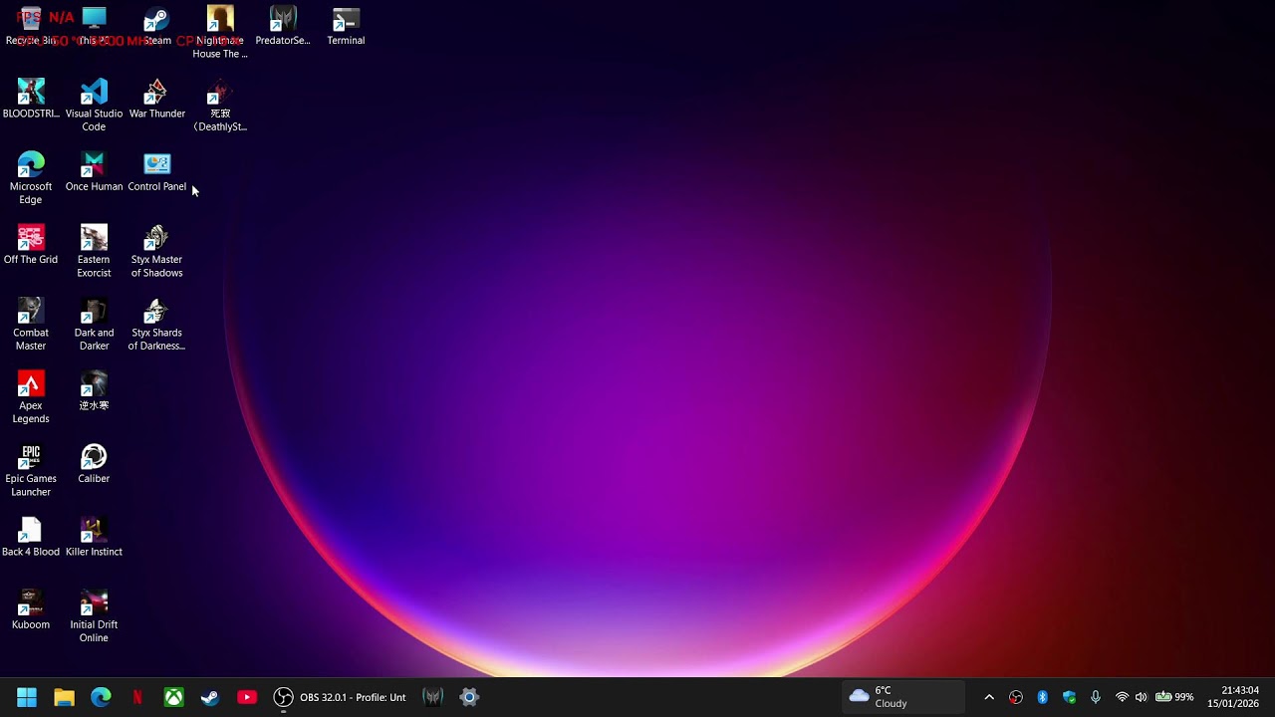
Task: Select the Terminal desktop shortcut
Action: click(346, 27)
